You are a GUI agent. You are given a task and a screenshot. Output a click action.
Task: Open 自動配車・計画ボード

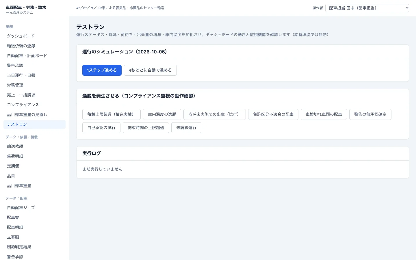point(35,56)
